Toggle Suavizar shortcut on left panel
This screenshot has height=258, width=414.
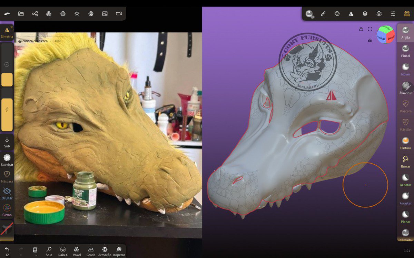[x=7, y=159]
